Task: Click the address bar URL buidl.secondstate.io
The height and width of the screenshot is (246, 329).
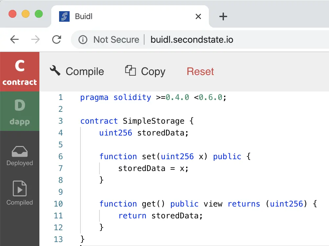Action: [192, 40]
